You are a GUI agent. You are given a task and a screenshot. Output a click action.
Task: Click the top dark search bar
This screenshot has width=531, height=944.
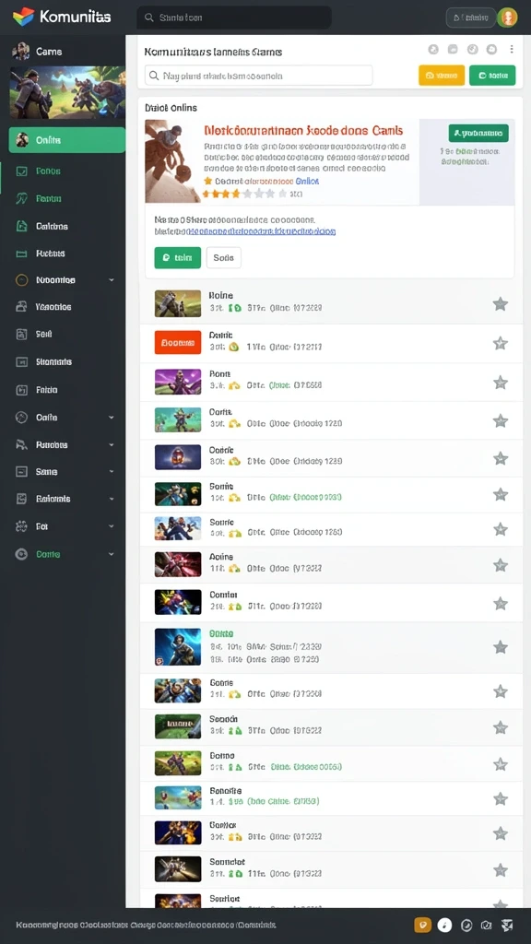[x=234, y=18]
